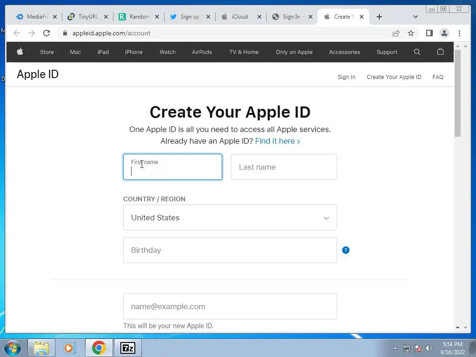Viewport: 476px width, 357px height.
Task: Click the browser forward arrow
Action: 32,33
